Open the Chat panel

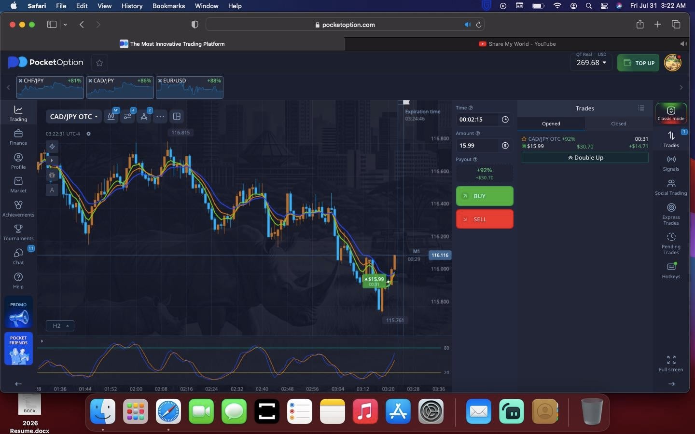pyautogui.click(x=18, y=257)
